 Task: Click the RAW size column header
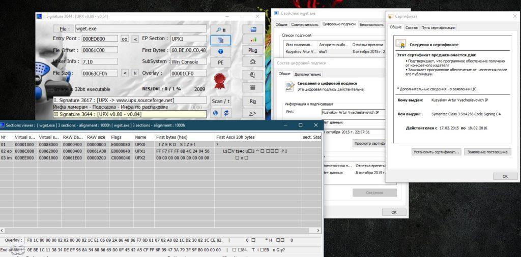click(x=97, y=137)
